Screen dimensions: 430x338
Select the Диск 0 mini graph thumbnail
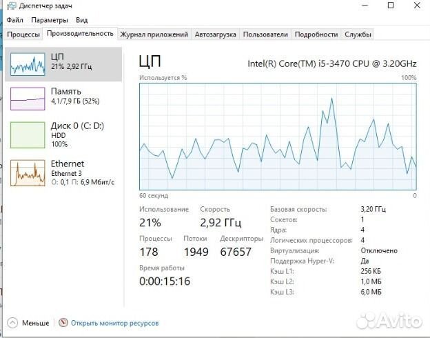point(28,135)
